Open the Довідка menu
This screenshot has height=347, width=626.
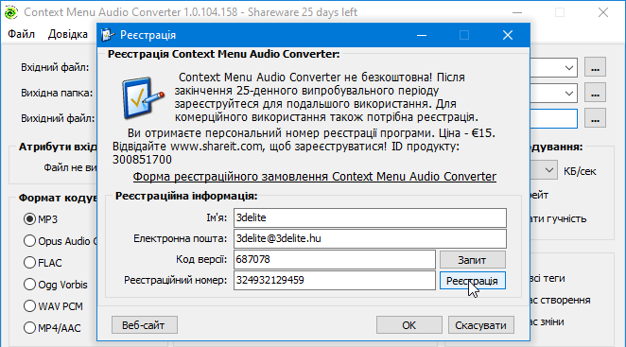pos(68,34)
